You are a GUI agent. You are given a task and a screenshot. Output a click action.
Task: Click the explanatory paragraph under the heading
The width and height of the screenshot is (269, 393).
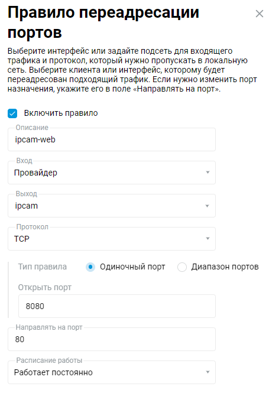132,70
